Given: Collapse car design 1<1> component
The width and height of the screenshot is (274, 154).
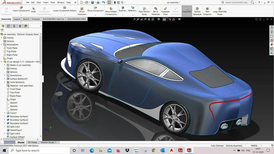Looking at the screenshot, I should click(x=2, y=62).
